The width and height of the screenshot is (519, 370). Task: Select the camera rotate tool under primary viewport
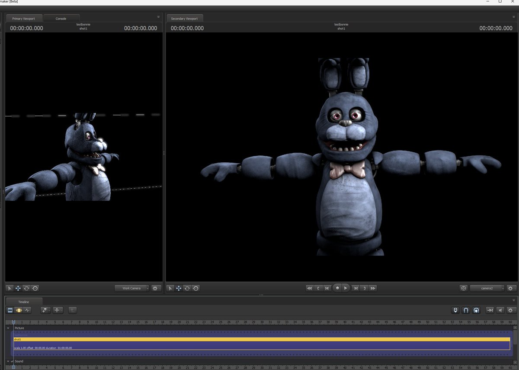tap(27, 288)
